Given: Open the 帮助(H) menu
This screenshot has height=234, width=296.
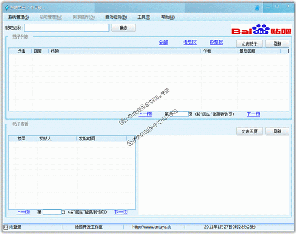Looking at the screenshot, I should tap(168, 17).
